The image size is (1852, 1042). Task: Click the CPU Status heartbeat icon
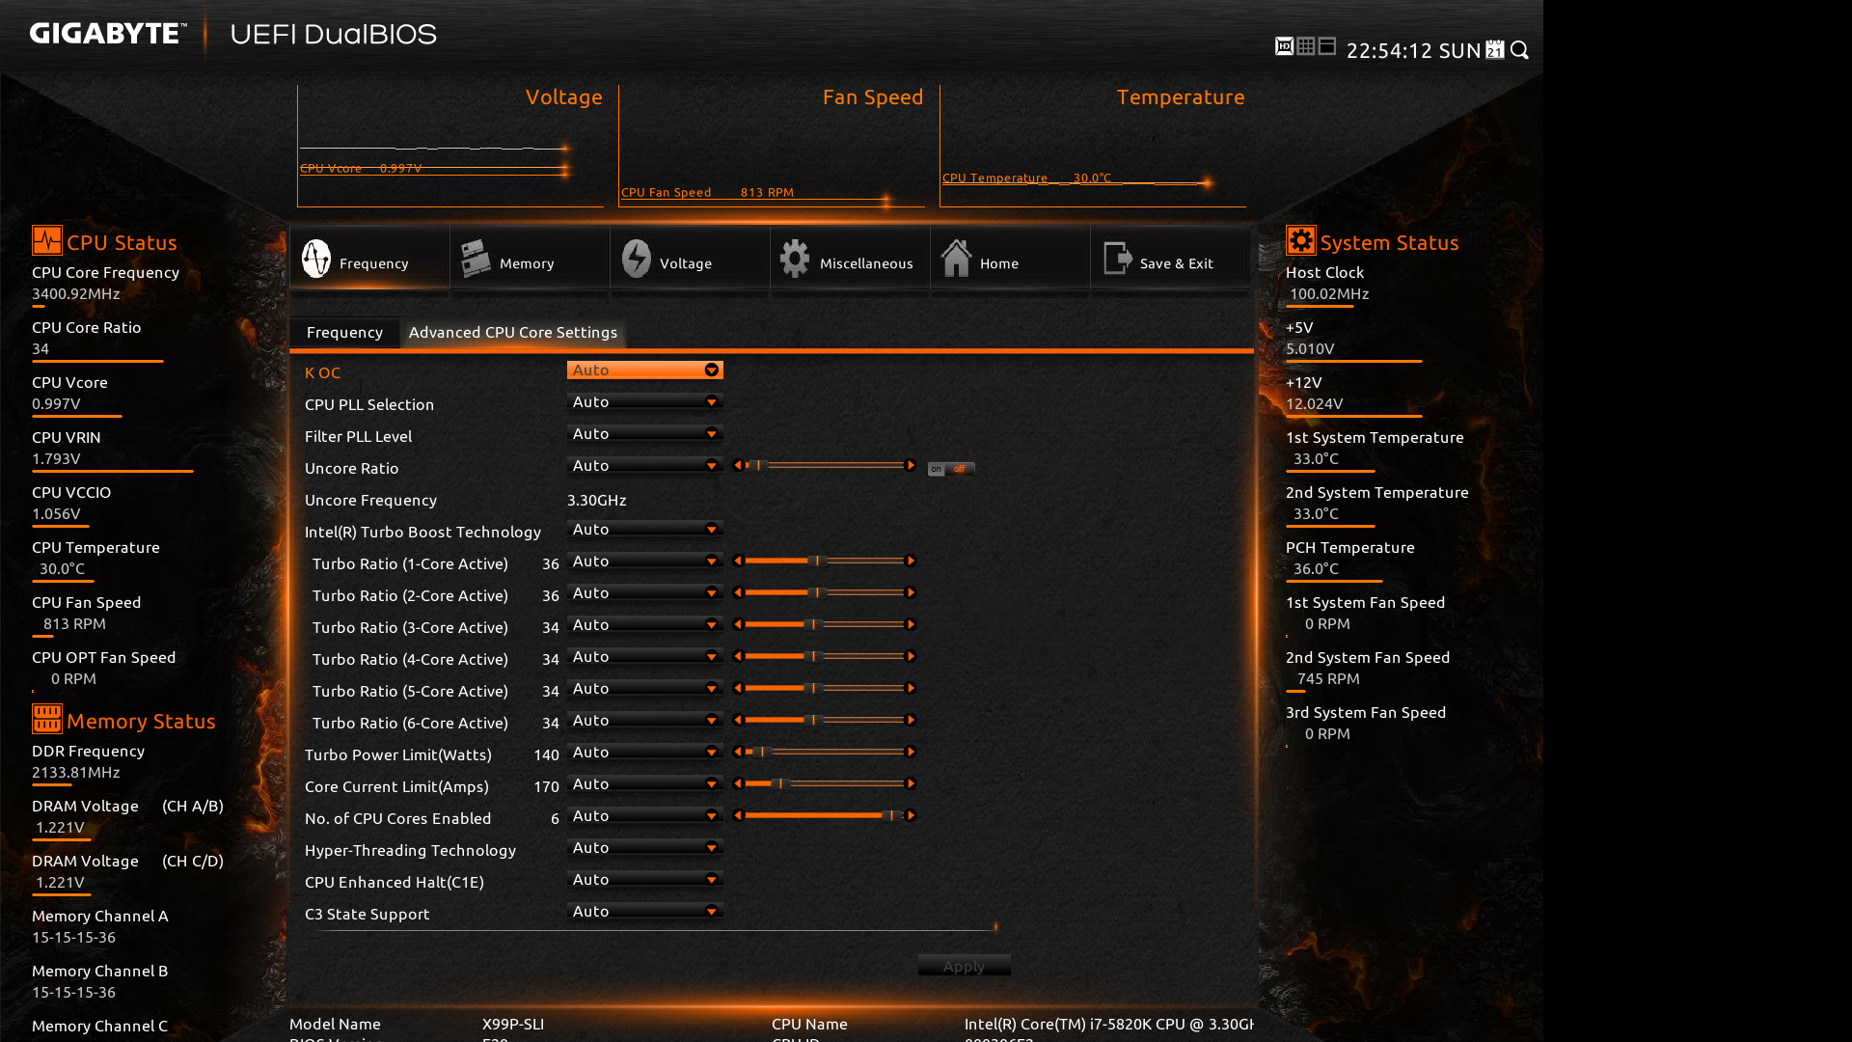[x=46, y=240]
